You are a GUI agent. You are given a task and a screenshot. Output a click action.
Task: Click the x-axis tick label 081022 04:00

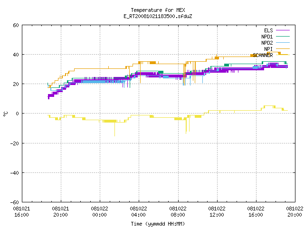tap(138, 212)
